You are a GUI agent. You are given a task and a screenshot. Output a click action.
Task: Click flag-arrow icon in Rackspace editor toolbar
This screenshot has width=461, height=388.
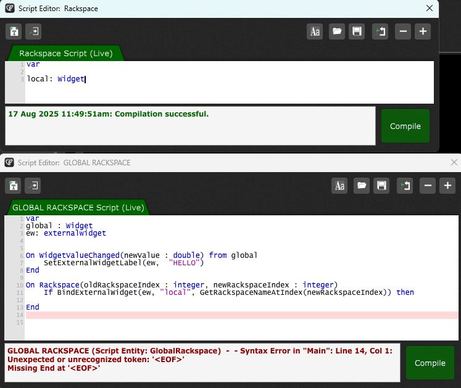click(x=380, y=31)
